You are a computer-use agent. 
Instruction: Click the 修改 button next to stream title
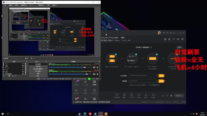123,38
